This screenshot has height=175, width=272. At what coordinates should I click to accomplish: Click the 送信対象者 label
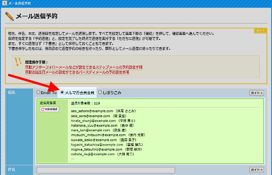[48, 103]
